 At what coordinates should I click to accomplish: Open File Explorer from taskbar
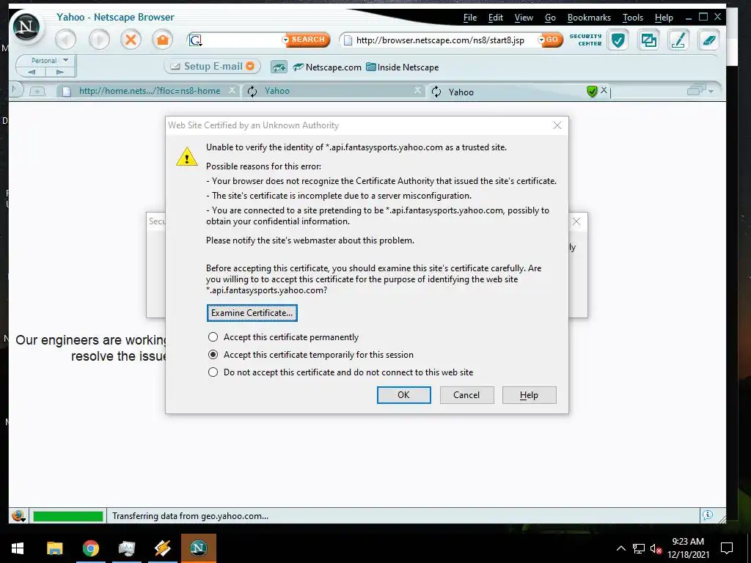(54, 548)
